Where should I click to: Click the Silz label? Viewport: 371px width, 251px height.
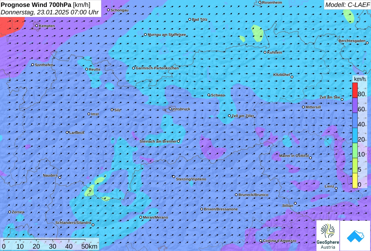click(117, 110)
